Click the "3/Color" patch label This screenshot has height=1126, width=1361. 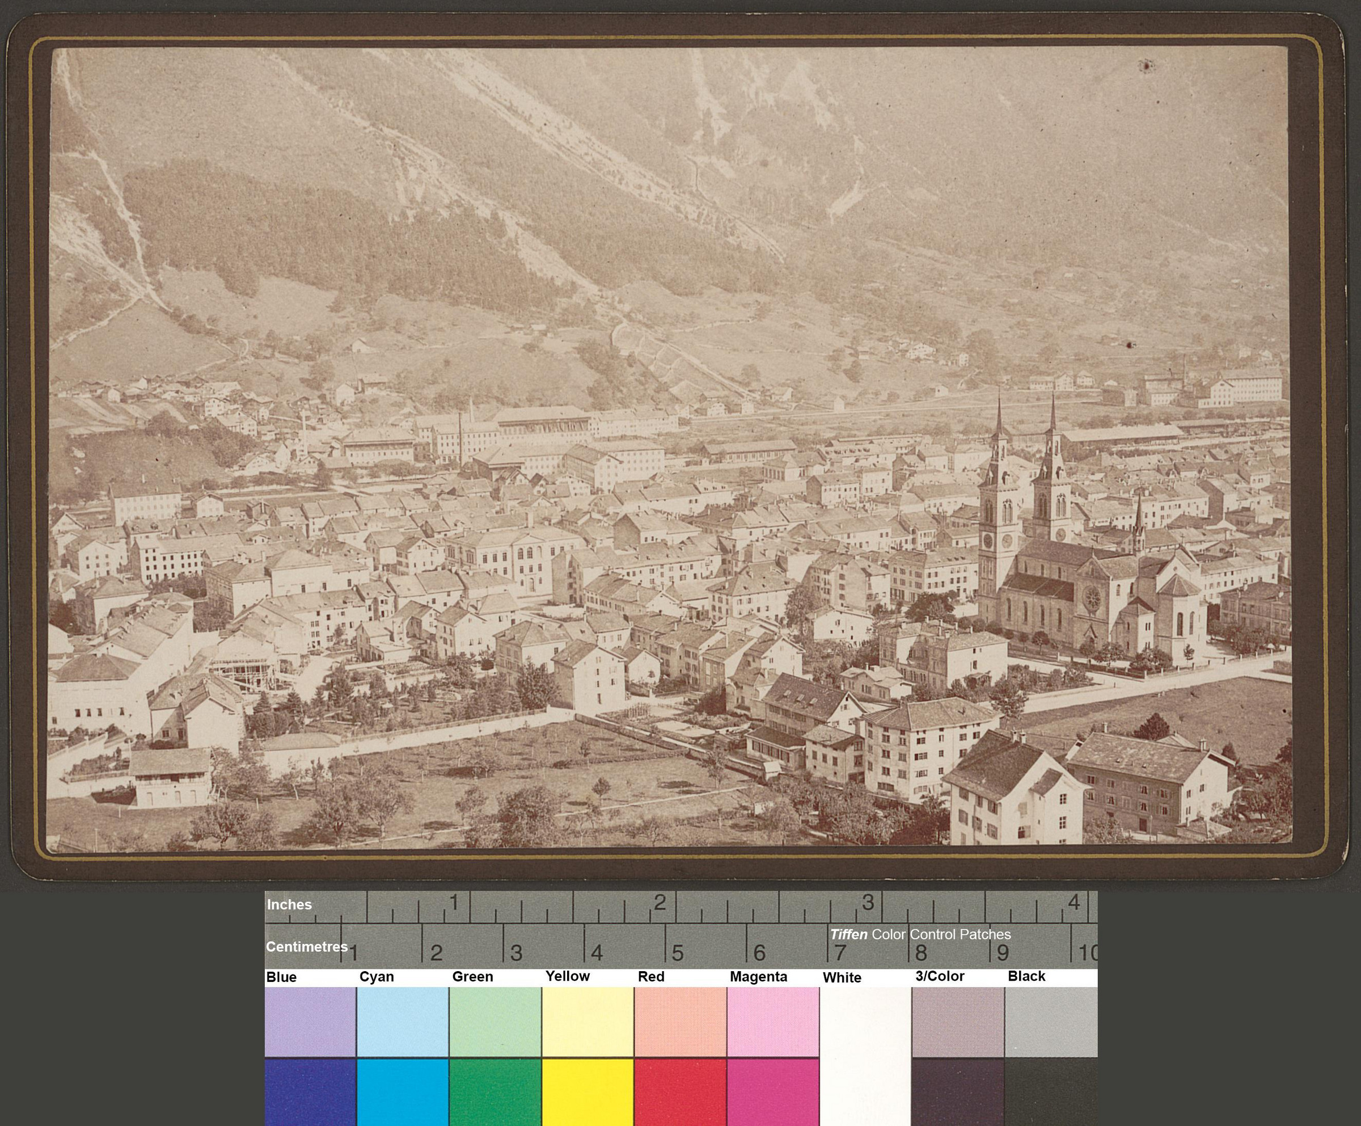coord(940,976)
